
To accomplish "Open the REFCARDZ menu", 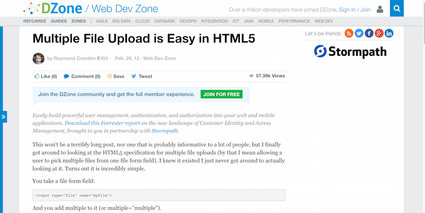I will pos(35,21).
